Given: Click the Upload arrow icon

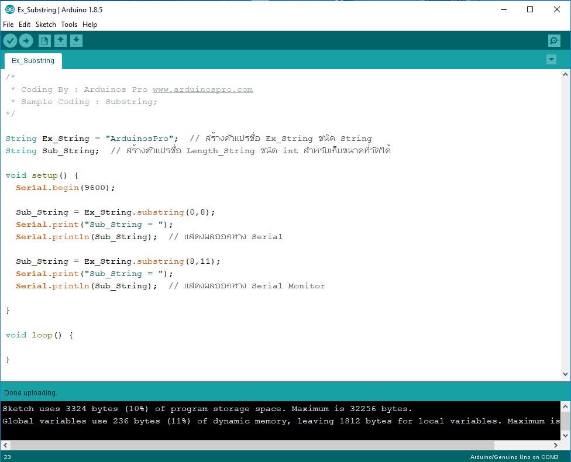Looking at the screenshot, I should (x=26, y=40).
